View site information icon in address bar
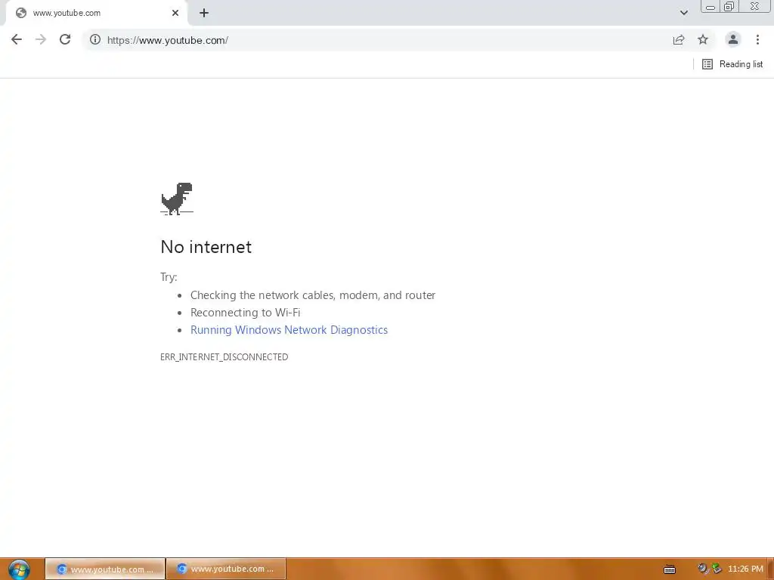This screenshot has height=580, width=774. [x=95, y=39]
